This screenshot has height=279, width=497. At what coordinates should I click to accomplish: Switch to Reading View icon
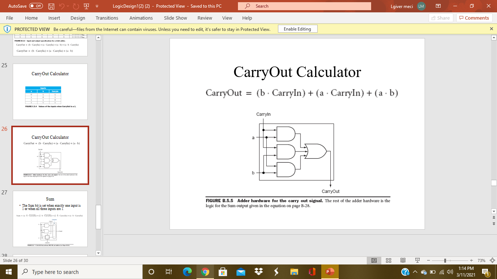[x=403, y=260]
